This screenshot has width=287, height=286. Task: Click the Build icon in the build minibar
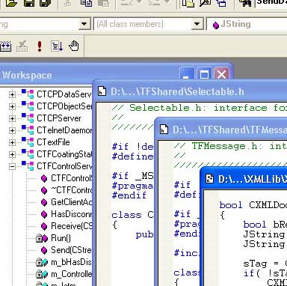pyautogui.click(x=5, y=46)
